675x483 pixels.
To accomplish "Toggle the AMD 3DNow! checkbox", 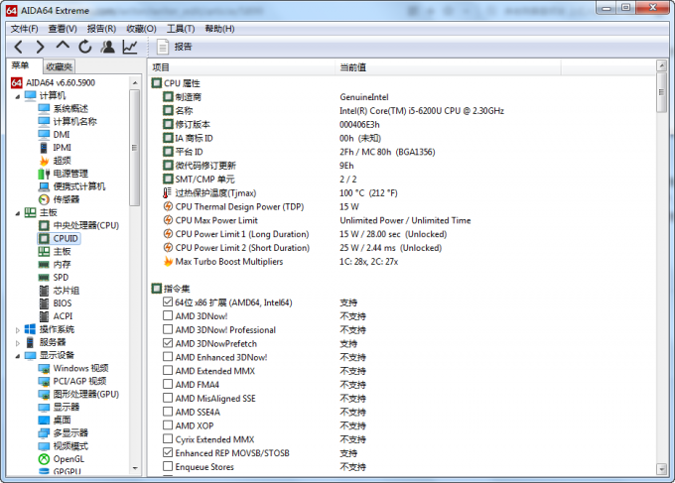I will (x=168, y=316).
